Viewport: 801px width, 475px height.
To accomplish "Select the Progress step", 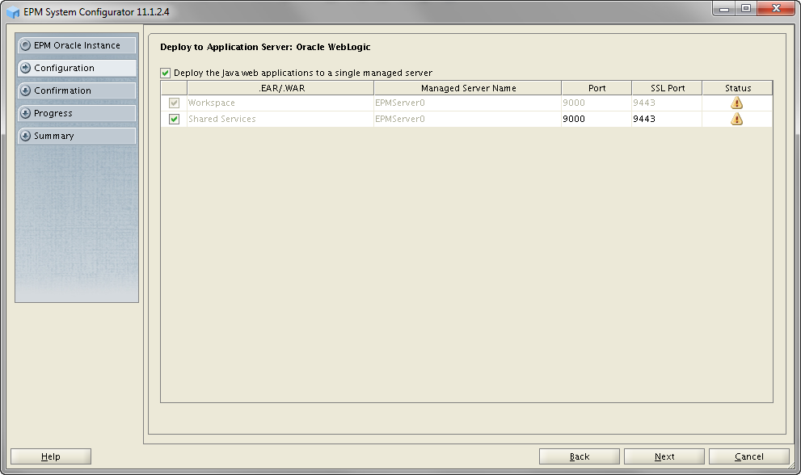I will (x=77, y=113).
